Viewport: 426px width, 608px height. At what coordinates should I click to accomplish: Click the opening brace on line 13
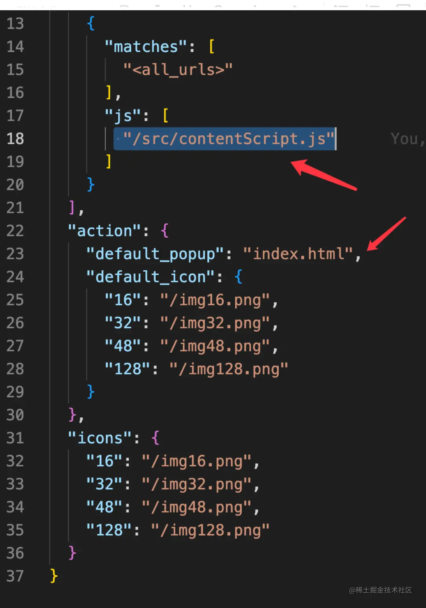91,24
